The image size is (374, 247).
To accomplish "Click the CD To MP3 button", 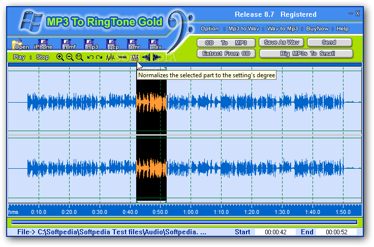I will pos(226,43).
